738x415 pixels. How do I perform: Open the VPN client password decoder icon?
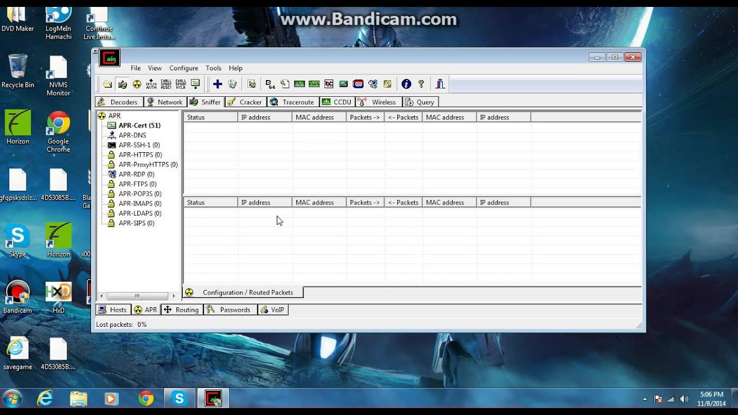(314, 84)
